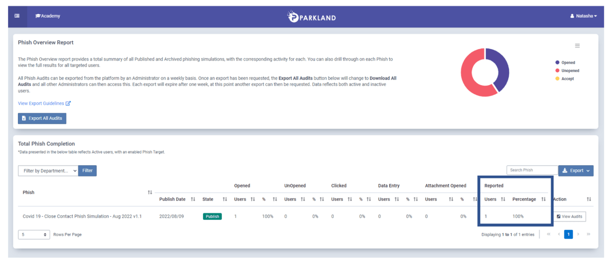Open the Academy graduation cap link
The width and height of the screenshot is (613, 265).
point(48,16)
